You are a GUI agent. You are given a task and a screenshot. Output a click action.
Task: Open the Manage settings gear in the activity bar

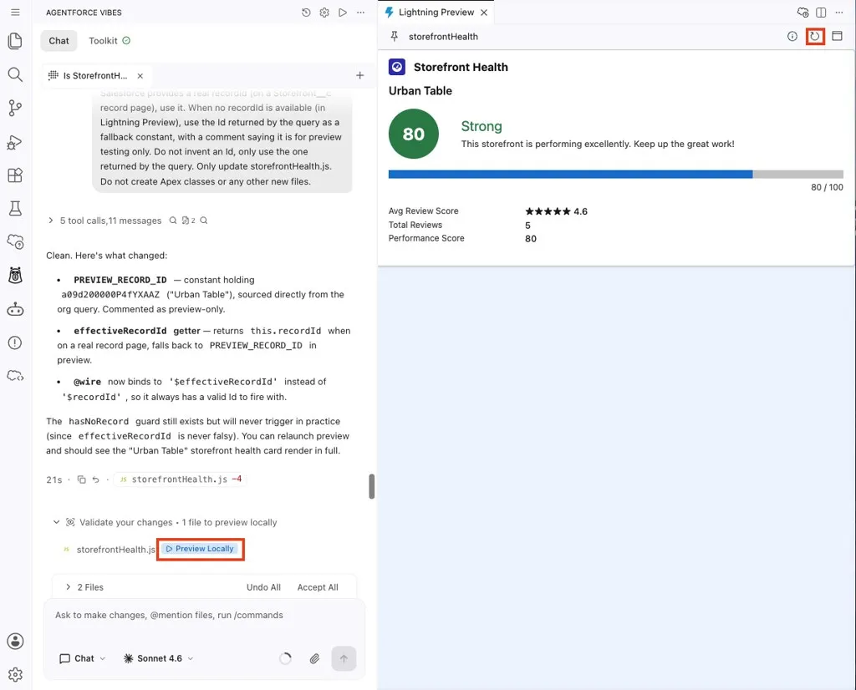(15, 674)
